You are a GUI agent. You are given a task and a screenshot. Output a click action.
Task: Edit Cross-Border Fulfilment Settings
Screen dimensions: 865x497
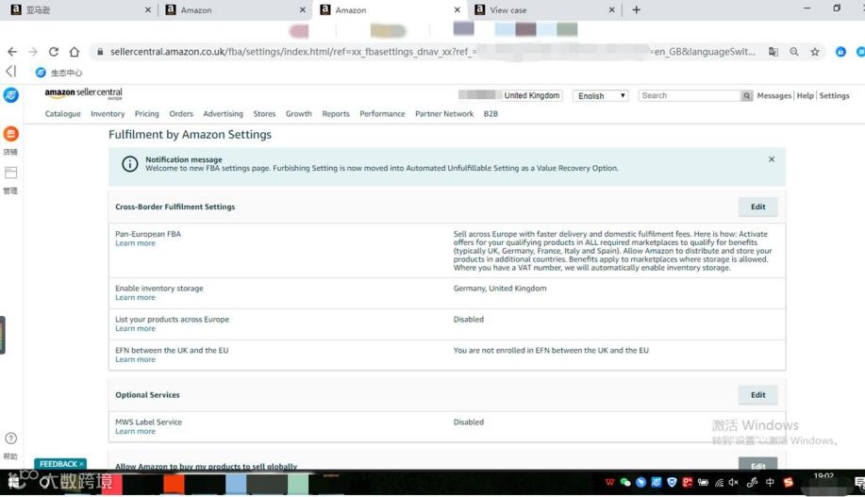coord(758,207)
